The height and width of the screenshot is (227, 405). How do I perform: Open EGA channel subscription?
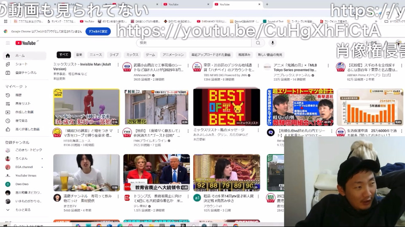click(x=24, y=167)
